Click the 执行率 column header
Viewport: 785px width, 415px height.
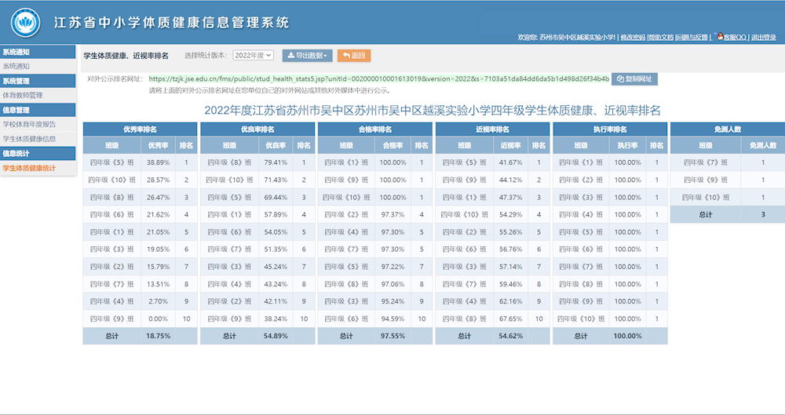coord(628,145)
